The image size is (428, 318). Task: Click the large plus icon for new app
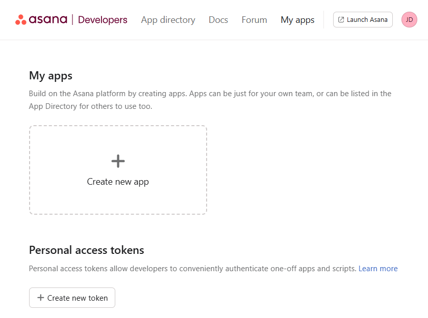(118, 161)
